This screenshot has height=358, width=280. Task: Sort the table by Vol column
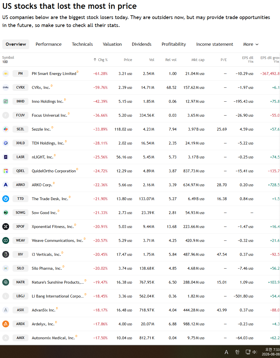point(152,60)
